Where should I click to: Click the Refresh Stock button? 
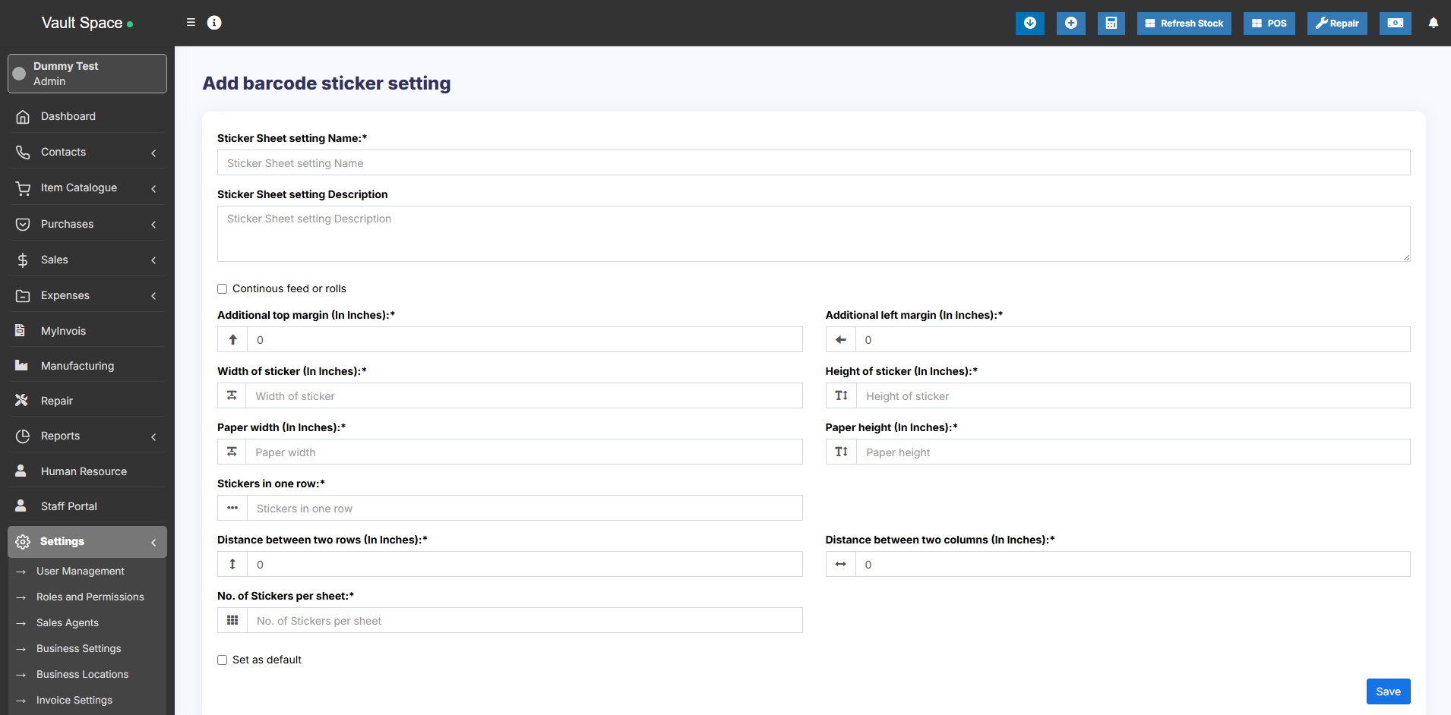point(1184,24)
